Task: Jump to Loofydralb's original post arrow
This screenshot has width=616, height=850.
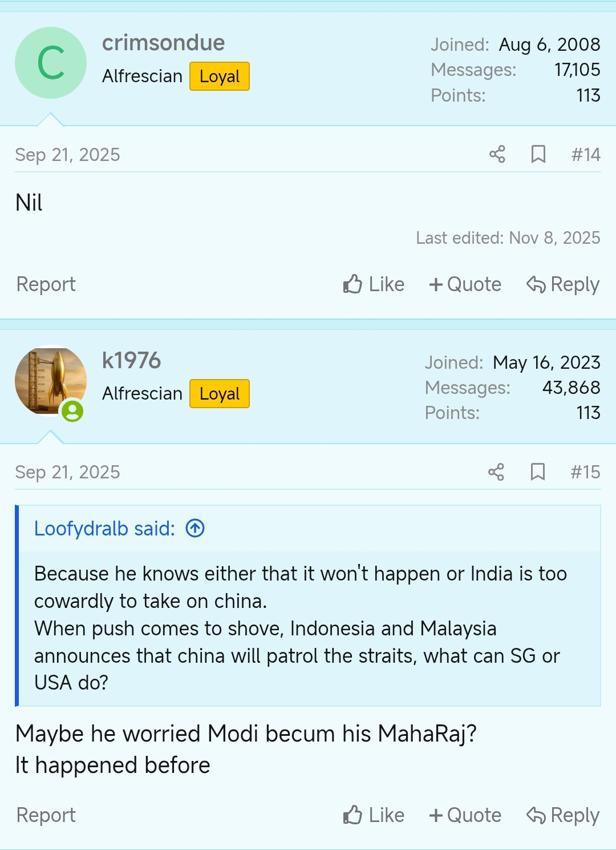Action: [195, 529]
